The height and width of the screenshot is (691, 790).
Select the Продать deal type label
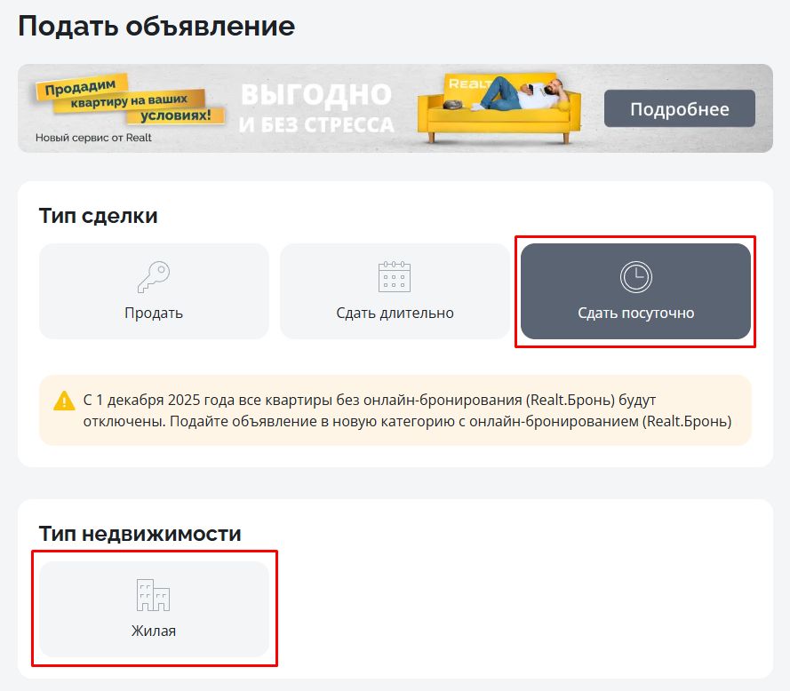tap(154, 313)
